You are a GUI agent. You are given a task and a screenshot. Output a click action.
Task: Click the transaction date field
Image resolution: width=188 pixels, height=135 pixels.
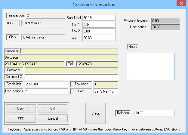43,23
